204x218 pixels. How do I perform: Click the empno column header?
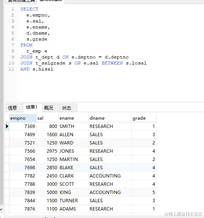tap(23, 118)
